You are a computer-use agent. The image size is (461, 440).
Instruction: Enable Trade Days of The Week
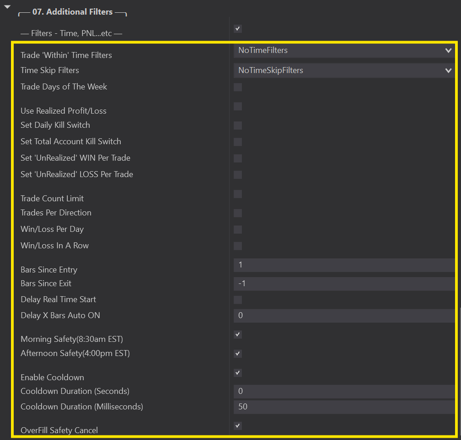238,87
